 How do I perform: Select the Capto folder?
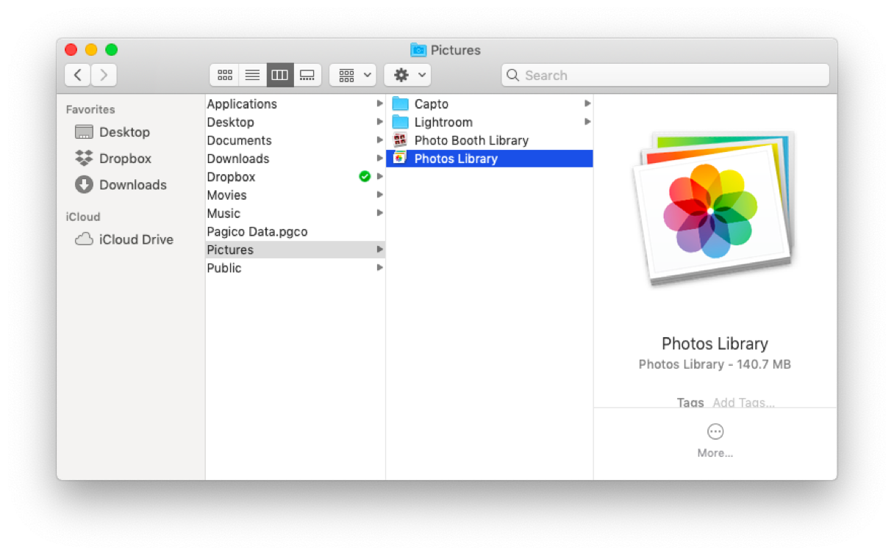coord(490,104)
